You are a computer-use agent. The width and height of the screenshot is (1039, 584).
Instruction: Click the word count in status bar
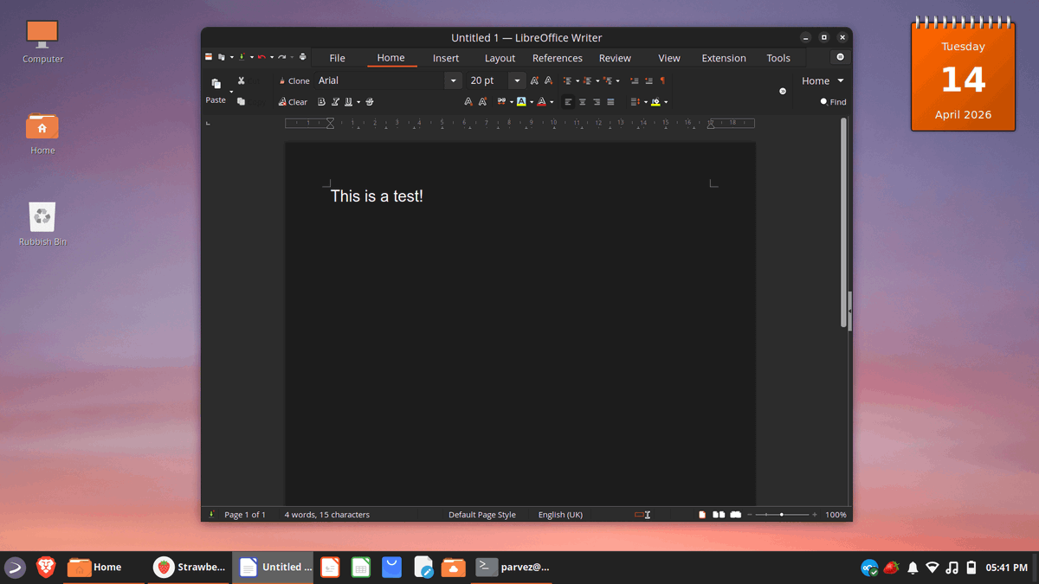(327, 515)
